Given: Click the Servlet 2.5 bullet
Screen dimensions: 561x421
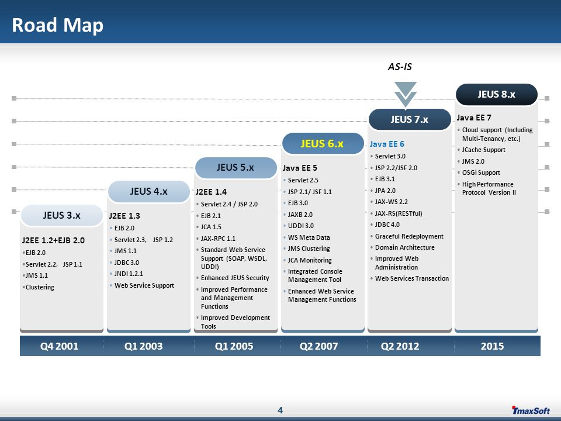Looking at the screenshot, I should coord(301,180).
